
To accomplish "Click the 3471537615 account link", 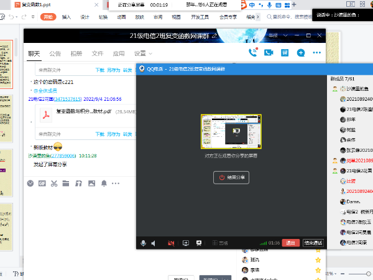I will tap(68, 99).
